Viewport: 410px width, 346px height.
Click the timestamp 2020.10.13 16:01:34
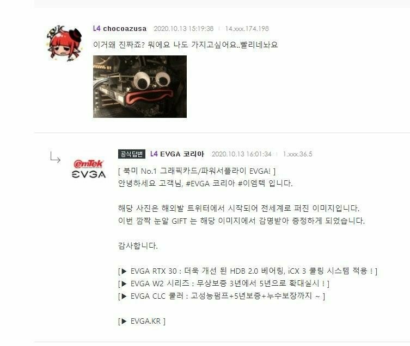[x=241, y=154]
